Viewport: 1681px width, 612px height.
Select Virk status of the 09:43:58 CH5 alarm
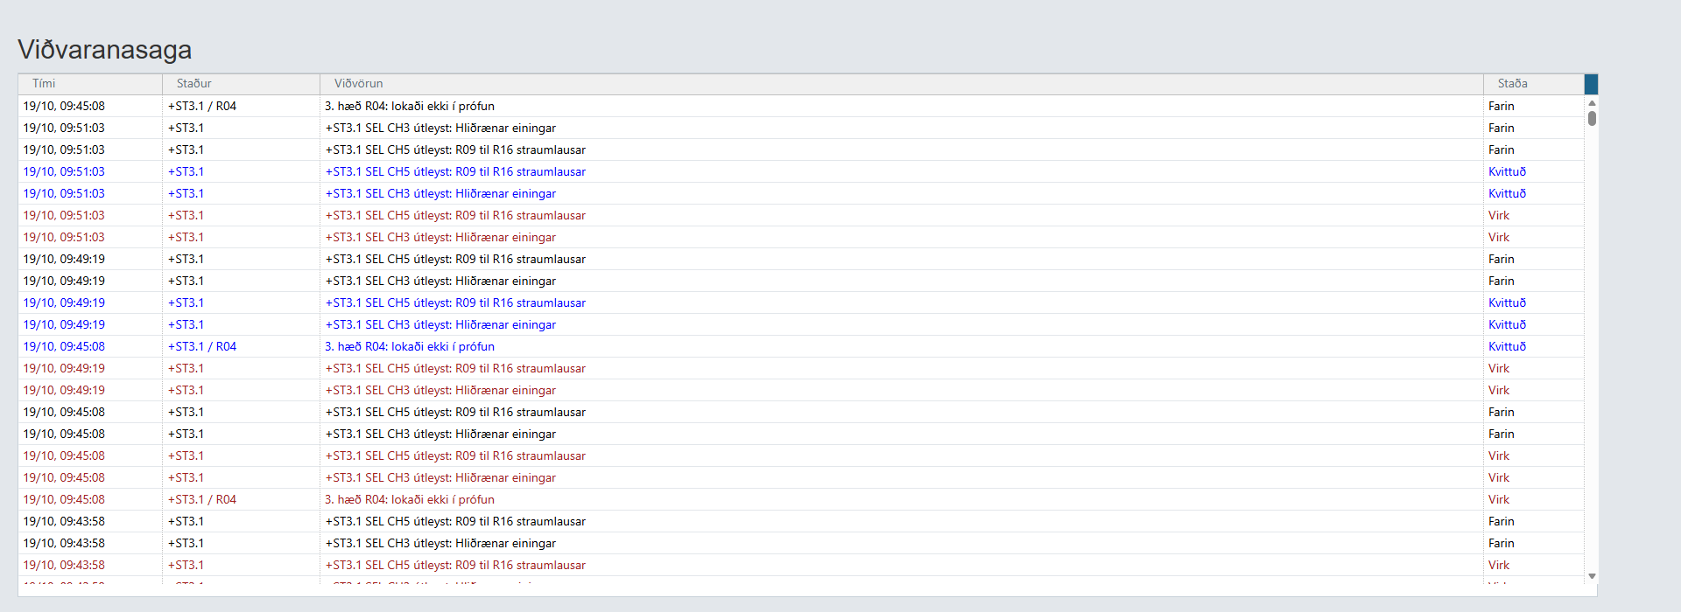click(1499, 565)
